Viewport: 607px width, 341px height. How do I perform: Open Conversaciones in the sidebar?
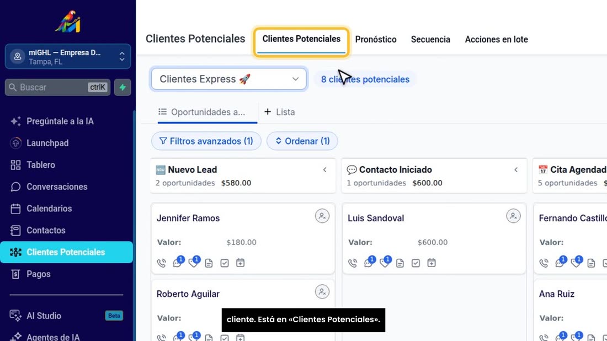point(57,187)
